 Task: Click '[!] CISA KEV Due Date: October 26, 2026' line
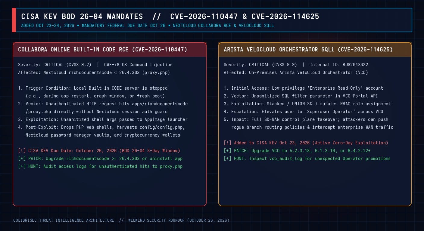[x=99, y=151]
